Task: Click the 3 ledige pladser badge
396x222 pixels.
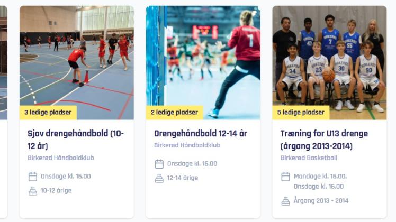Action: coord(48,112)
